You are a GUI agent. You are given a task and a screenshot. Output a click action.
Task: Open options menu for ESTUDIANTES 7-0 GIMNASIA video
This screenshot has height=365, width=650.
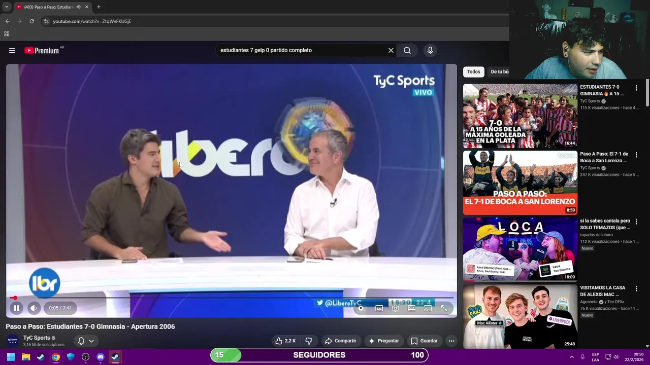[x=636, y=88]
